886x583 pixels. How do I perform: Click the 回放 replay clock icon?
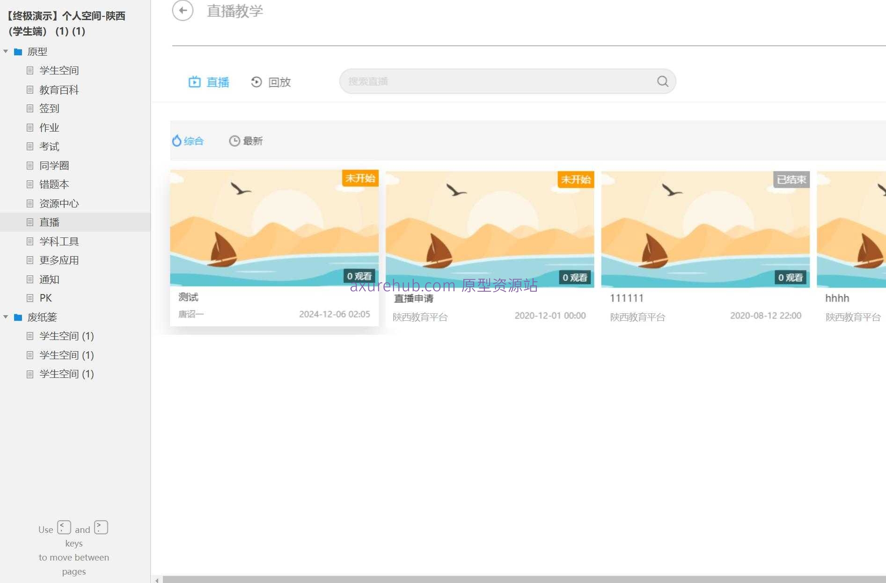point(256,82)
